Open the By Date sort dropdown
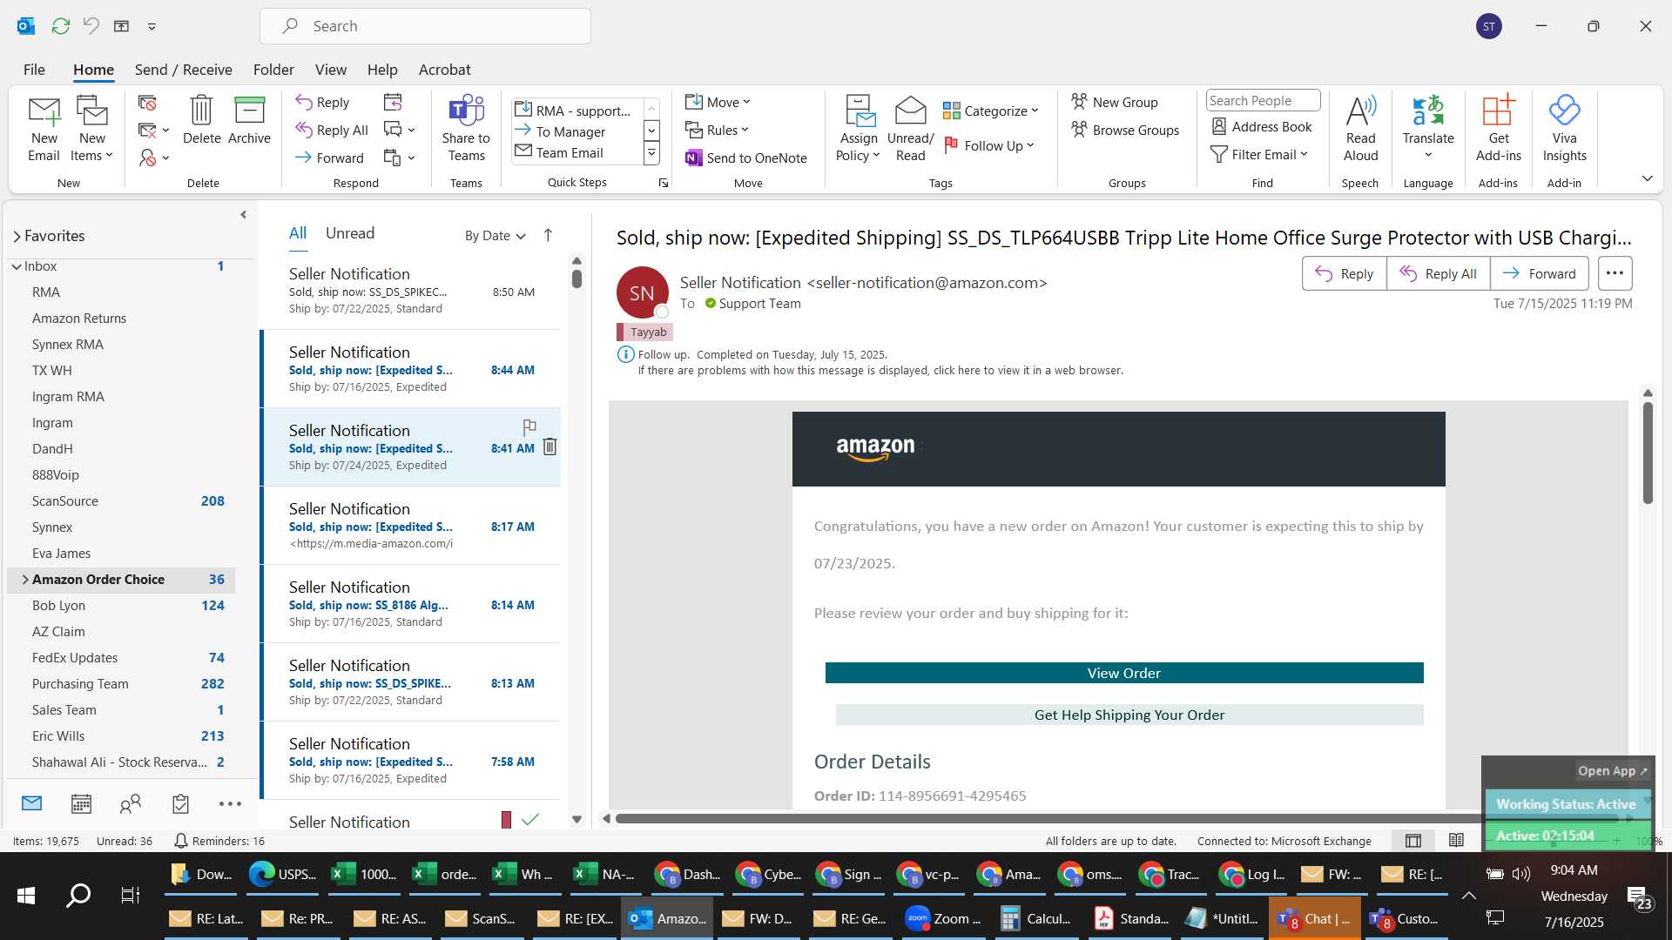 point(496,235)
